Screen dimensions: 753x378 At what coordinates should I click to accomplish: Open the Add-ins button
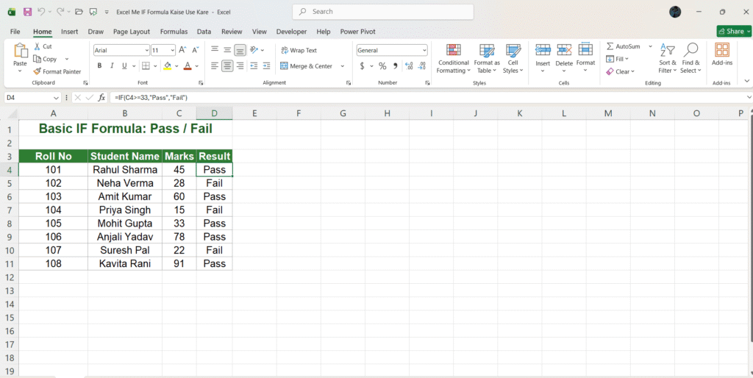tap(722, 54)
